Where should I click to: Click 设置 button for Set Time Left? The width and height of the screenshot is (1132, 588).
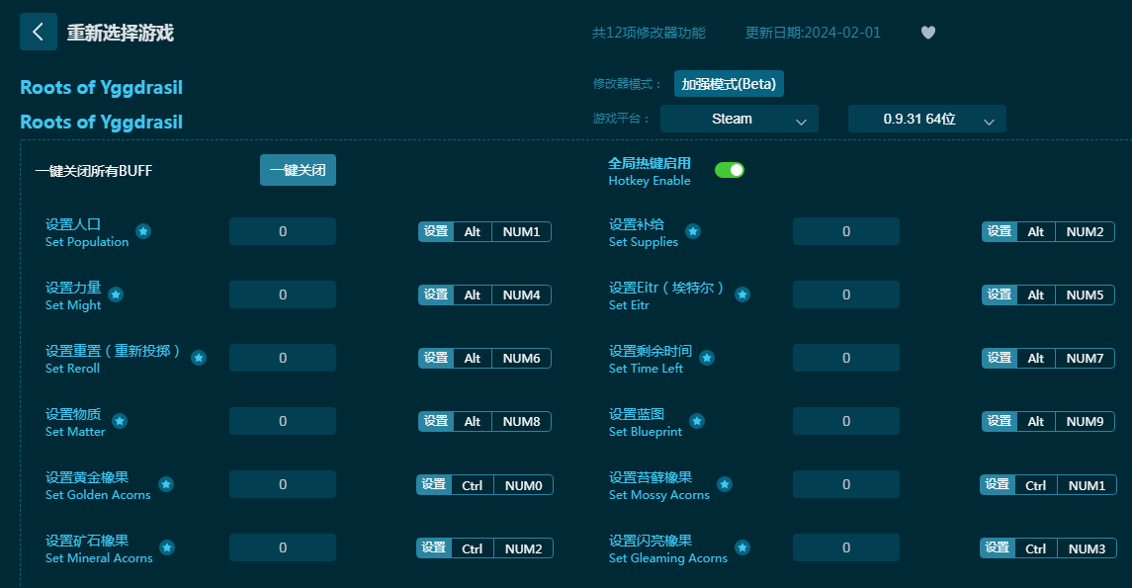point(1000,358)
